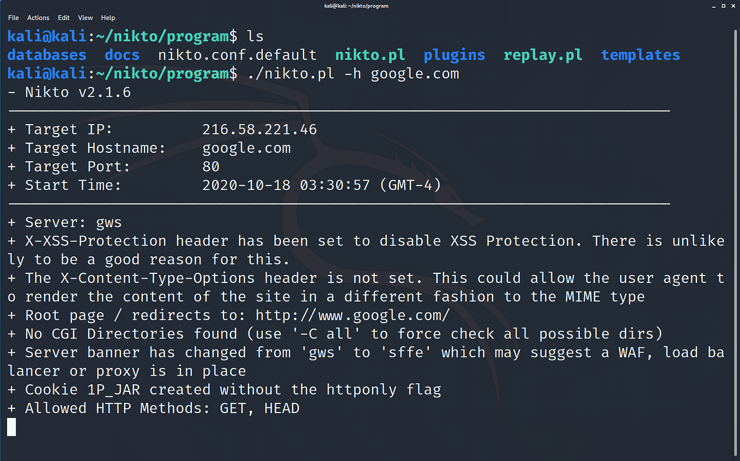This screenshot has height=461, width=740.
Task: Click the replay.pl script name
Action: coord(543,54)
